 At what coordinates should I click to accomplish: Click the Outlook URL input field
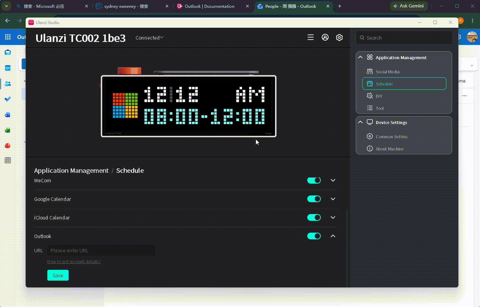click(101, 251)
